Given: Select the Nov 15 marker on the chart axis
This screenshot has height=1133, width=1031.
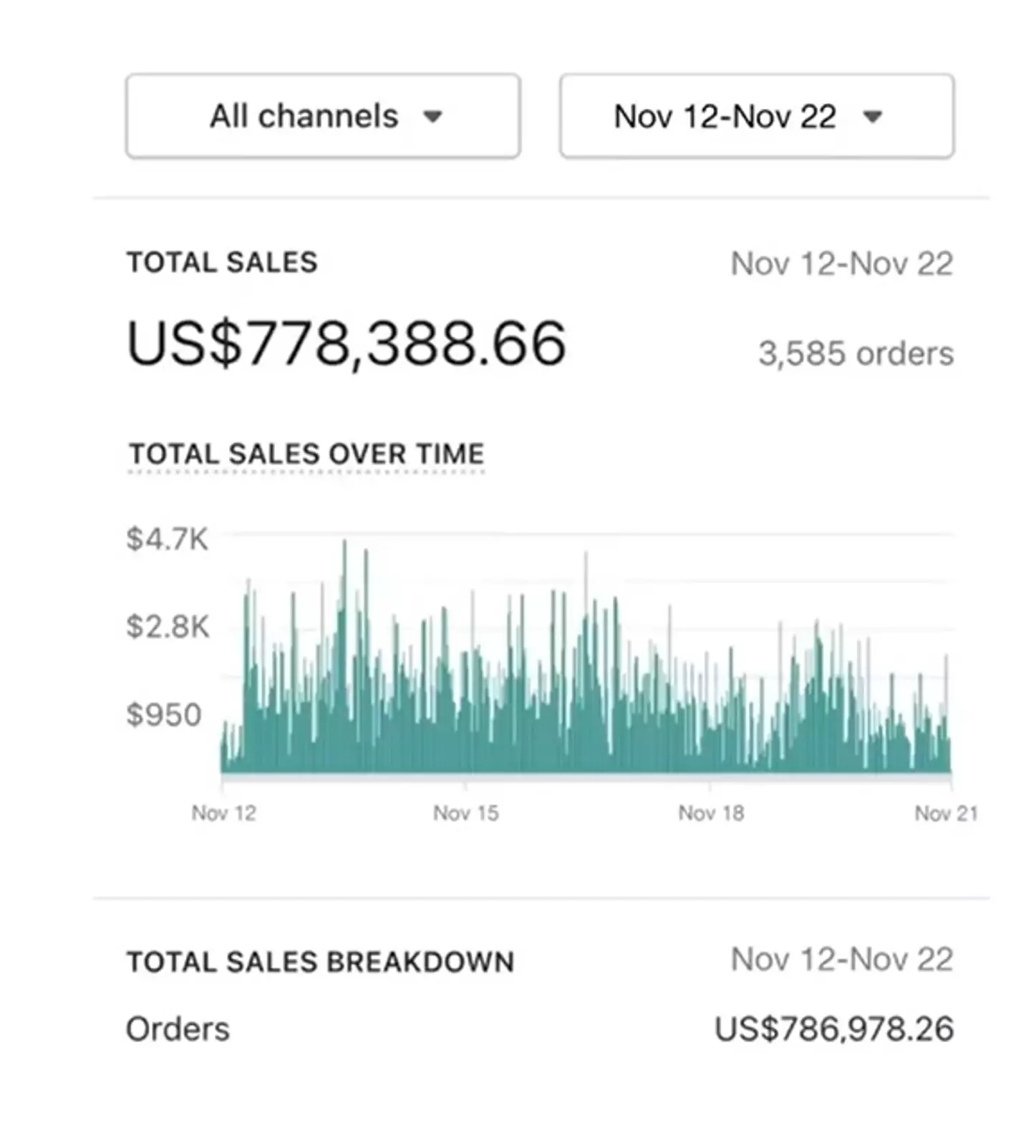Looking at the screenshot, I should click(x=465, y=813).
